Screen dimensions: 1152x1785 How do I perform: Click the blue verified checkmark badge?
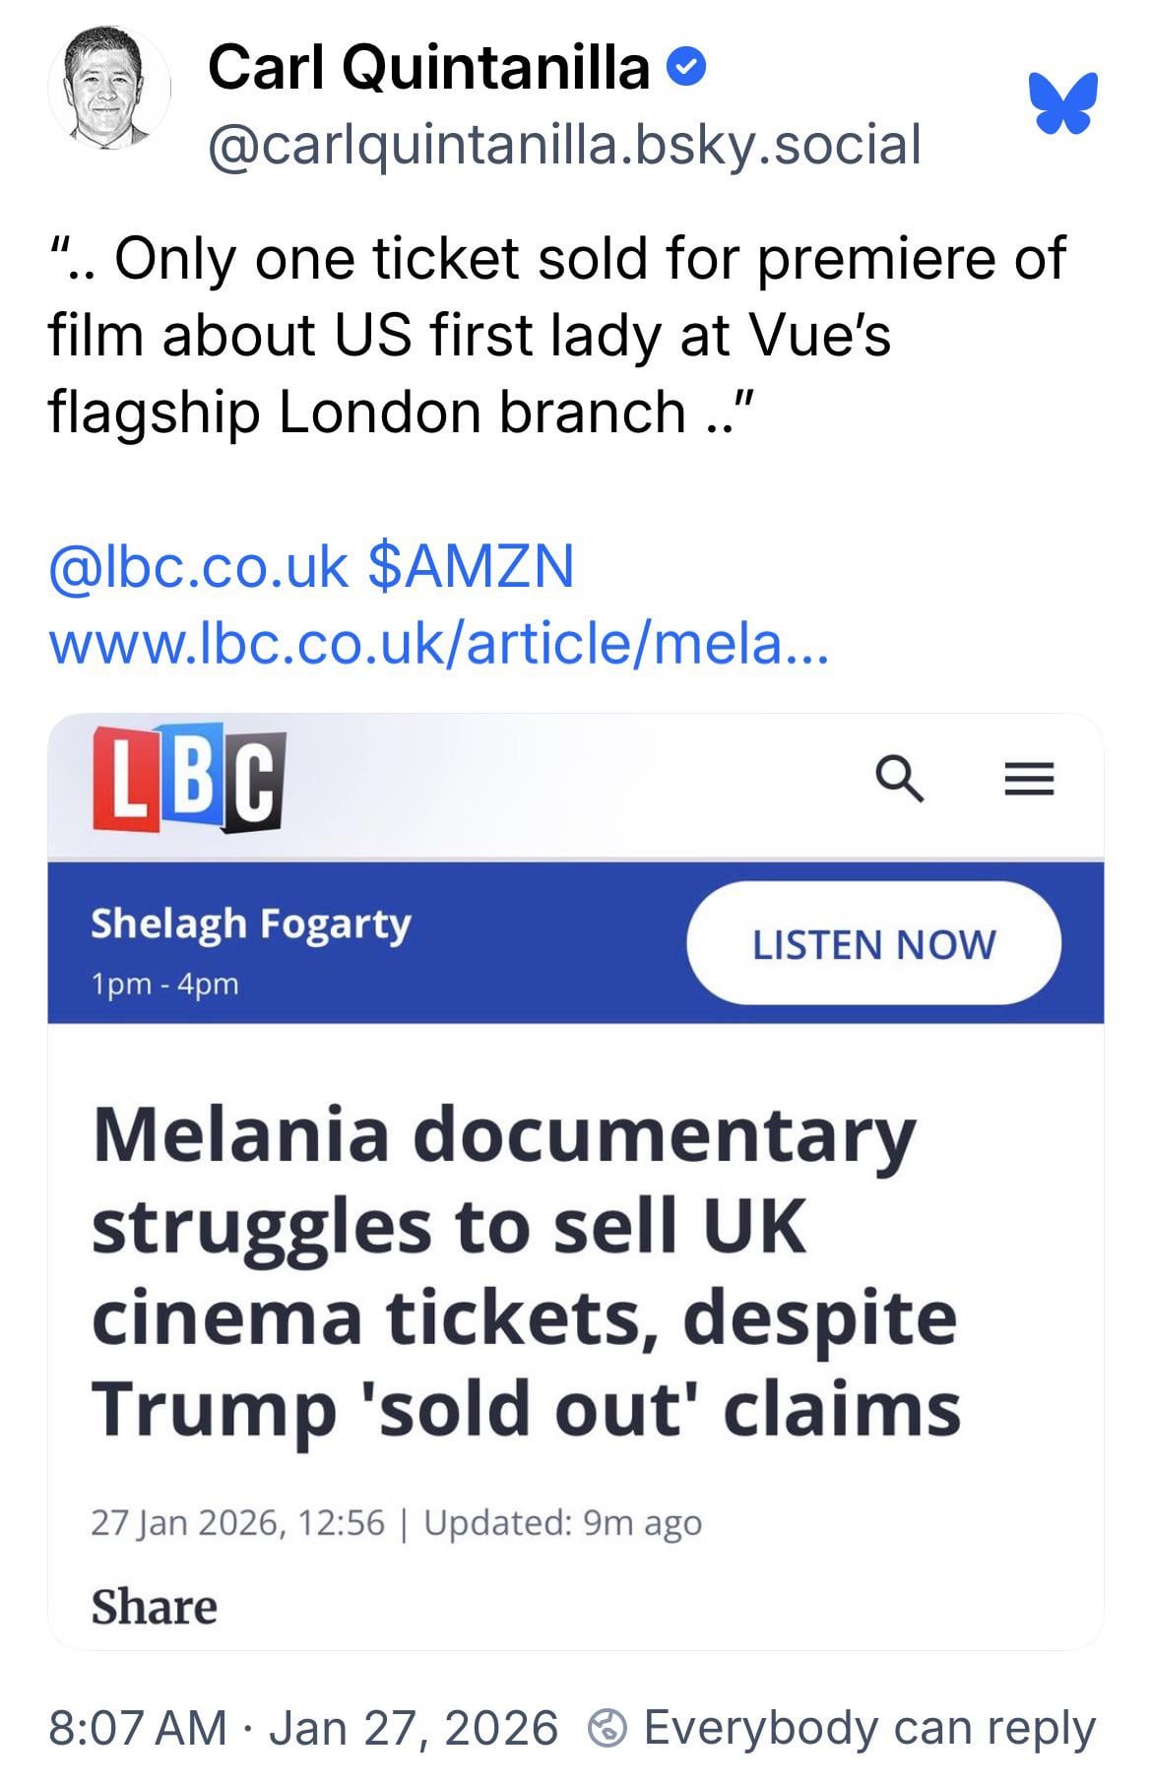point(686,68)
